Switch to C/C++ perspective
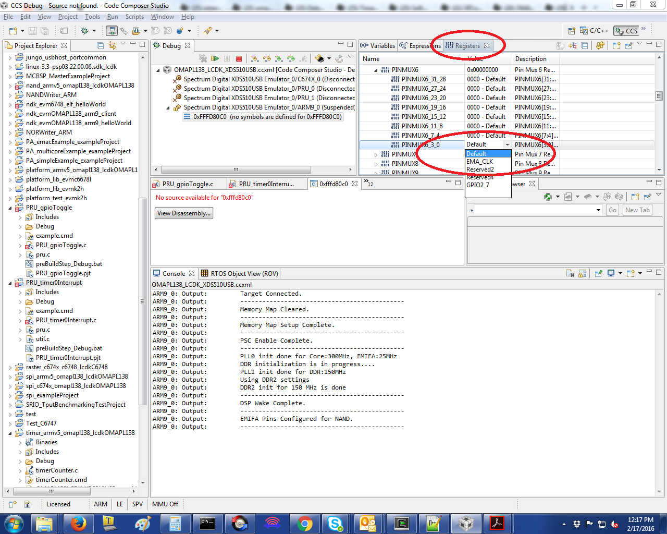Screen dimensions: 667x534 [x=594, y=31]
